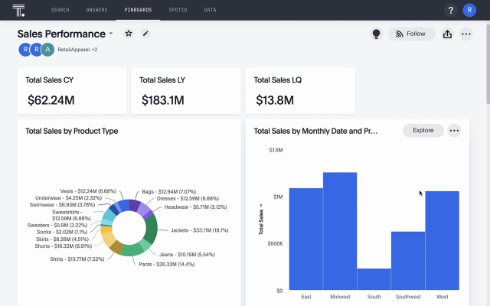Show the +2 additional authors
This screenshot has height=306, width=490.
pyautogui.click(x=95, y=50)
